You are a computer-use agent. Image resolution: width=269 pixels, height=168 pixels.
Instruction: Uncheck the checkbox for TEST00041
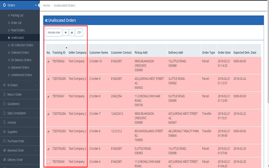pyautogui.click(x=48, y=96)
